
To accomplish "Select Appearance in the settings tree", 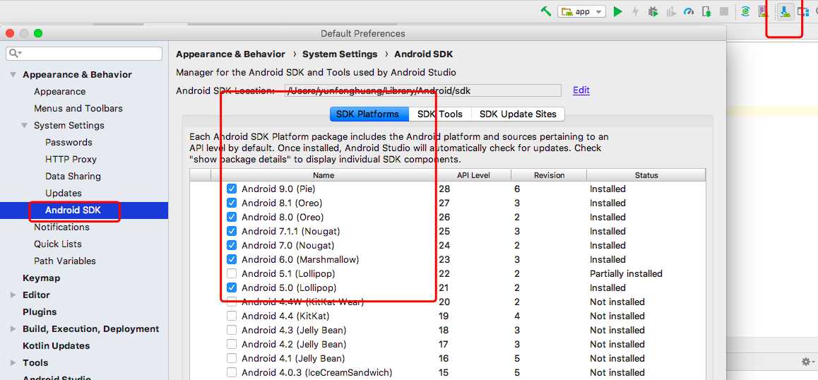I will 59,91.
